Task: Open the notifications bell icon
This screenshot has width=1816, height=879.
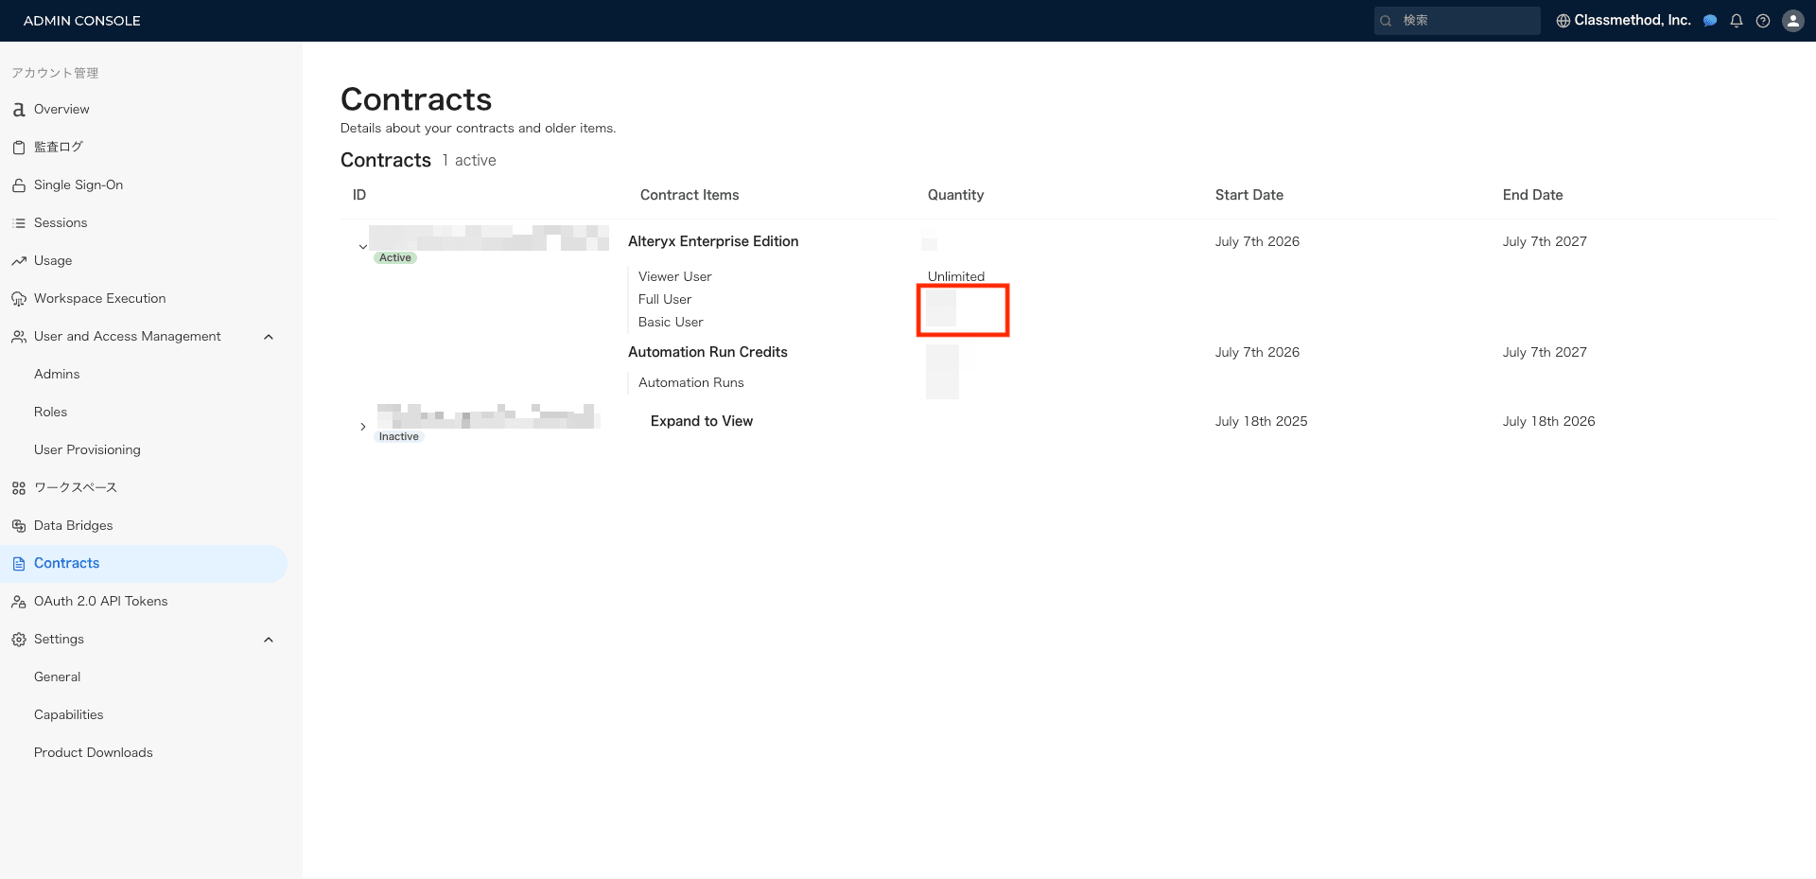Action: click(1737, 21)
